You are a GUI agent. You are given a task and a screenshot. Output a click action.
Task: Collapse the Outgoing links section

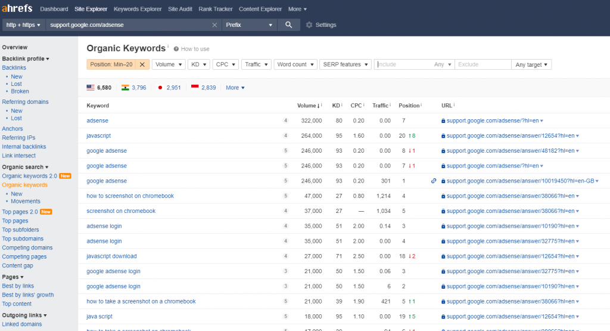[x=24, y=315]
